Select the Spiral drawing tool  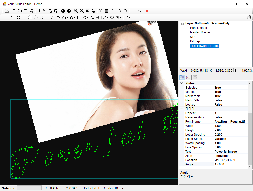[x=59, y=17]
